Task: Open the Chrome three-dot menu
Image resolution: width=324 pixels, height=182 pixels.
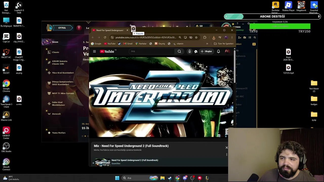Action: pos(232,37)
